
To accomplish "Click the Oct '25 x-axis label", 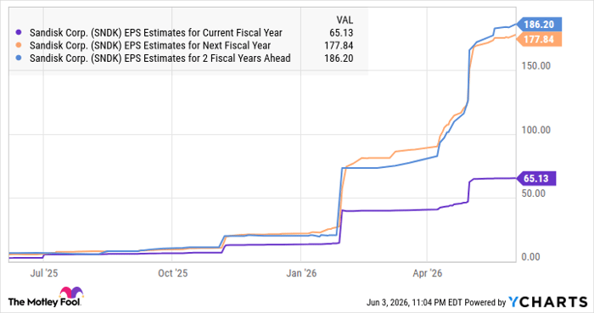I will point(173,273).
